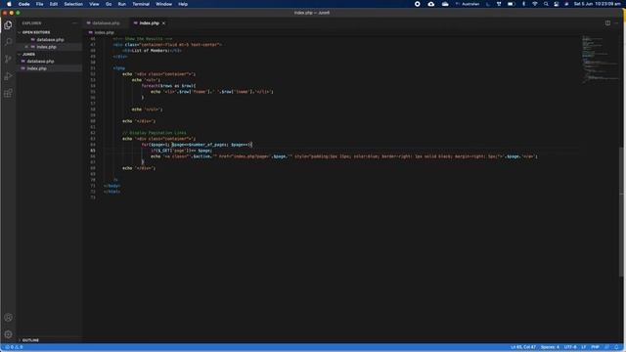Image resolution: width=626 pixels, height=352 pixels.
Task: Open the Source Control view
Action: tap(8, 59)
